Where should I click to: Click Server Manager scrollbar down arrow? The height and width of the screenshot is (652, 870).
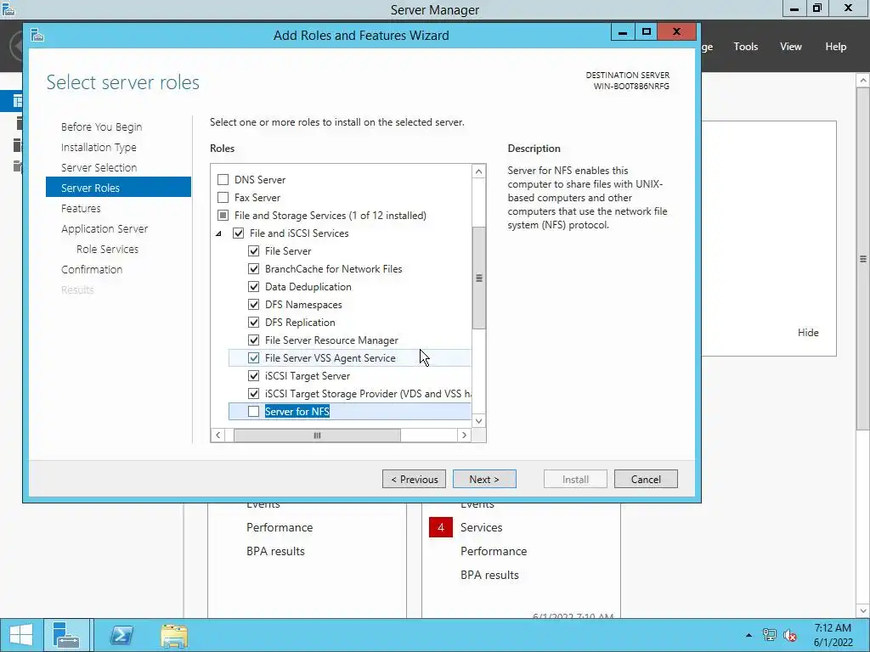863,611
